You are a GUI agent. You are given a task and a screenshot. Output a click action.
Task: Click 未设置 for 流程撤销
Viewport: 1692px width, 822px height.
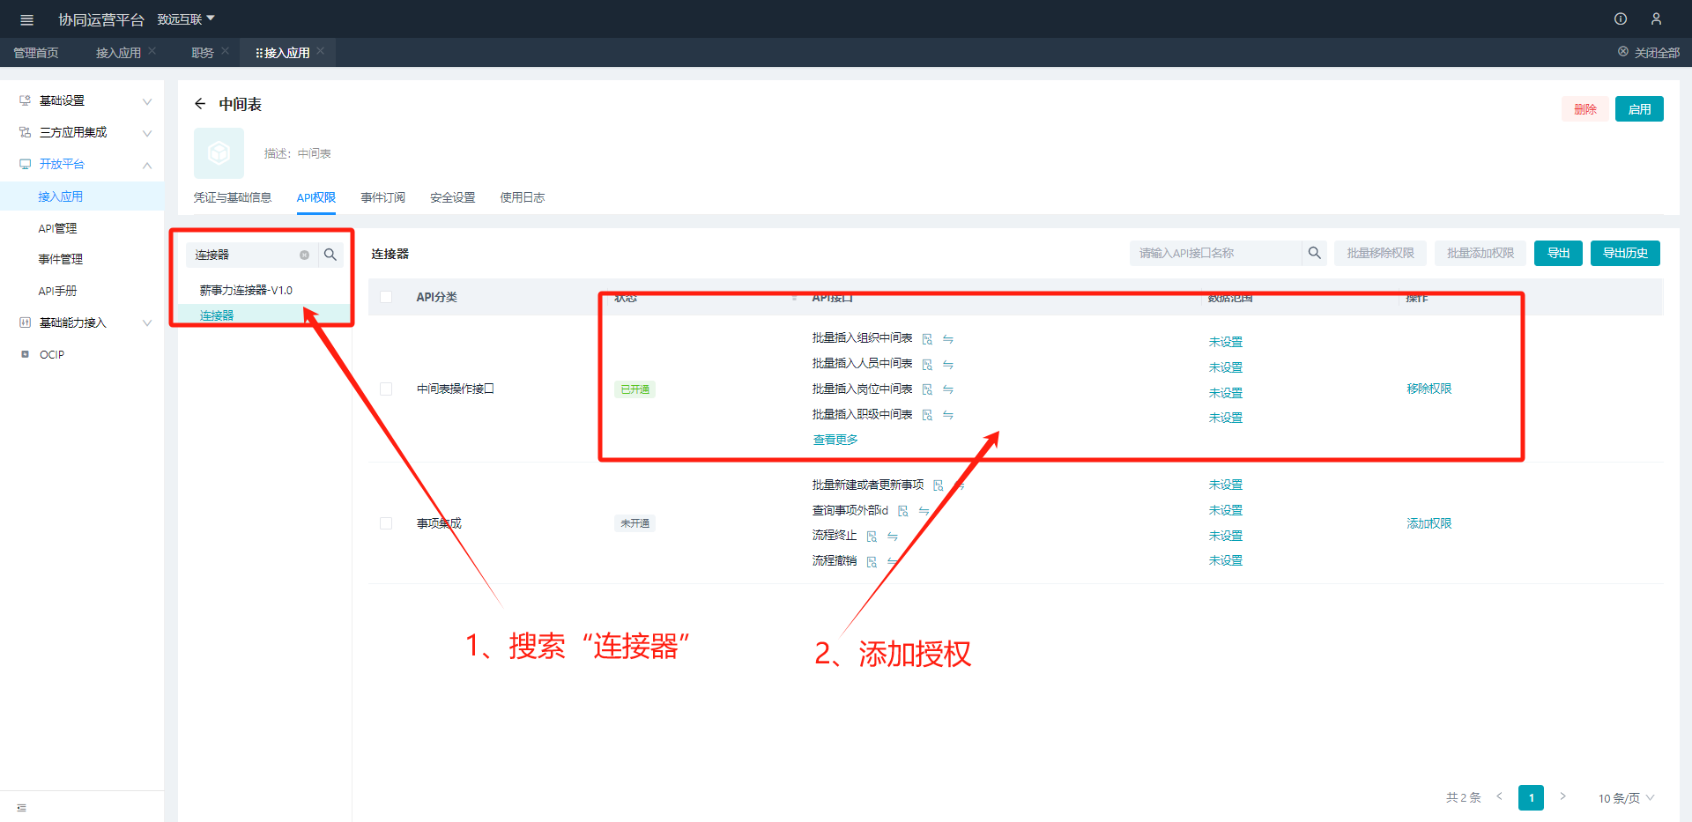pos(1226,560)
